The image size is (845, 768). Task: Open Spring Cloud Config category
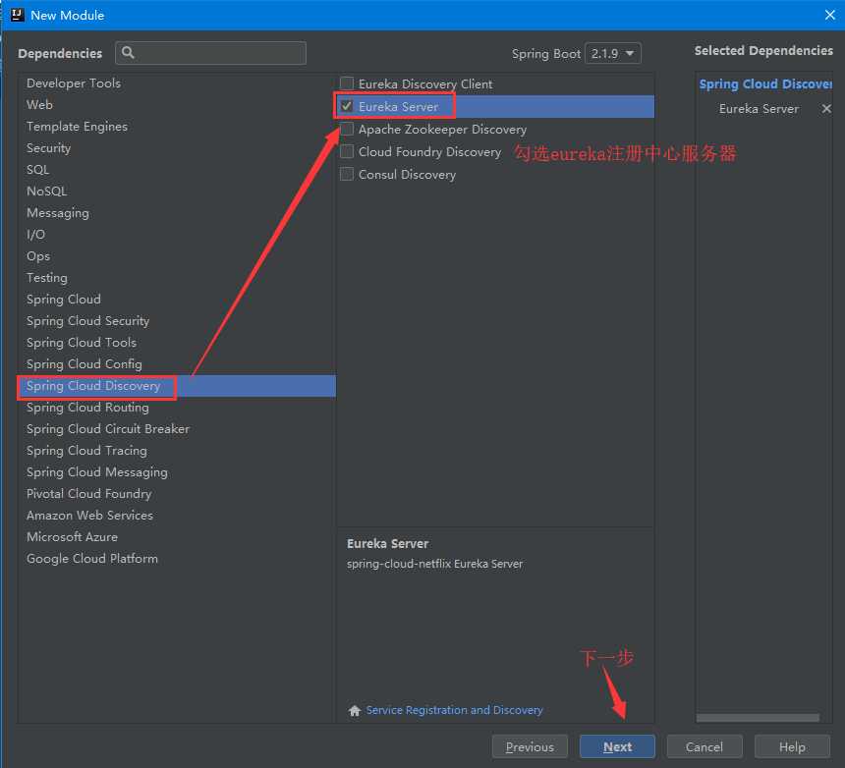coord(176,364)
